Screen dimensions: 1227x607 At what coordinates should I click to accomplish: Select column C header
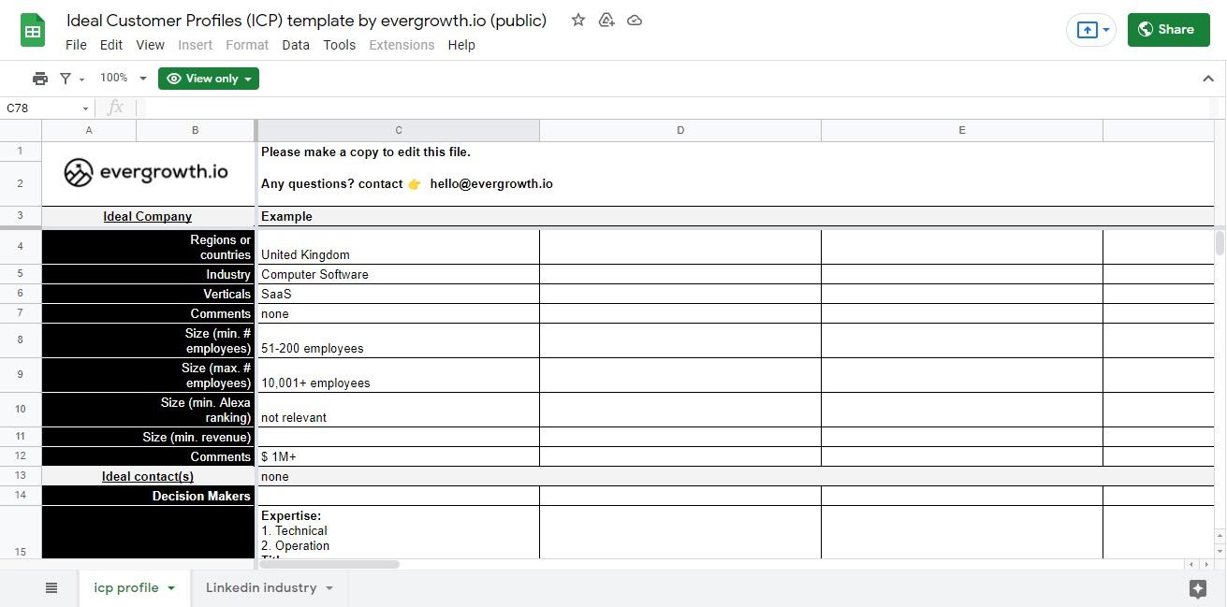point(399,130)
